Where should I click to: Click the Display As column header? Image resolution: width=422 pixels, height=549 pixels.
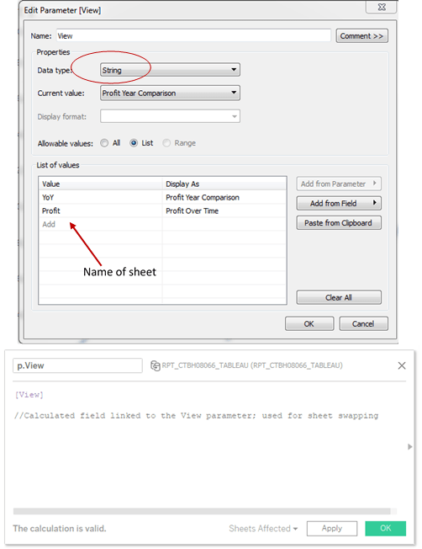[x=224, y=184]
